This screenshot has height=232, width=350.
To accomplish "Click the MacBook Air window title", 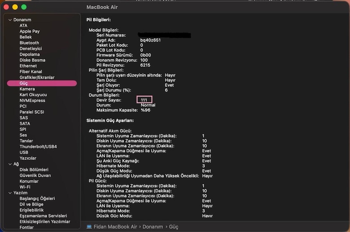I will 102,7.
